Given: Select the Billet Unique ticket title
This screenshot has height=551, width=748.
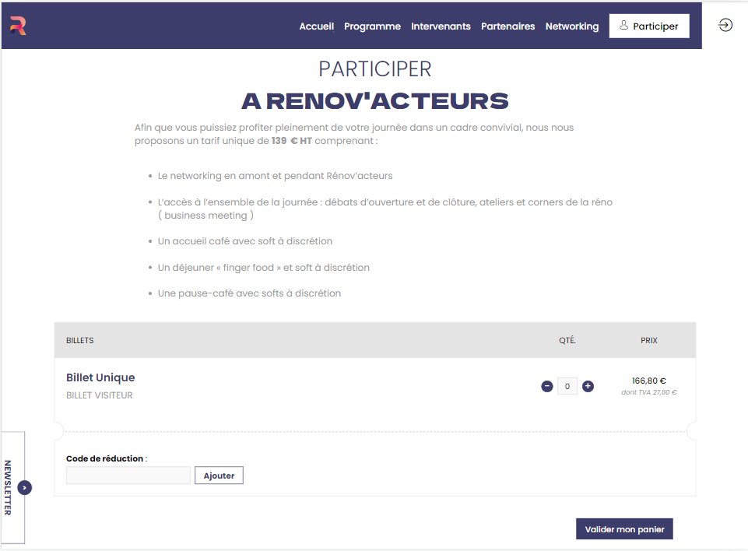Looking at the screenshot, I should tap(100, 377).
